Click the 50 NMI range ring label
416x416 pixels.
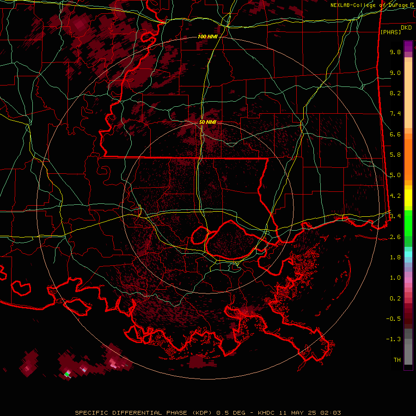point(208,122)
